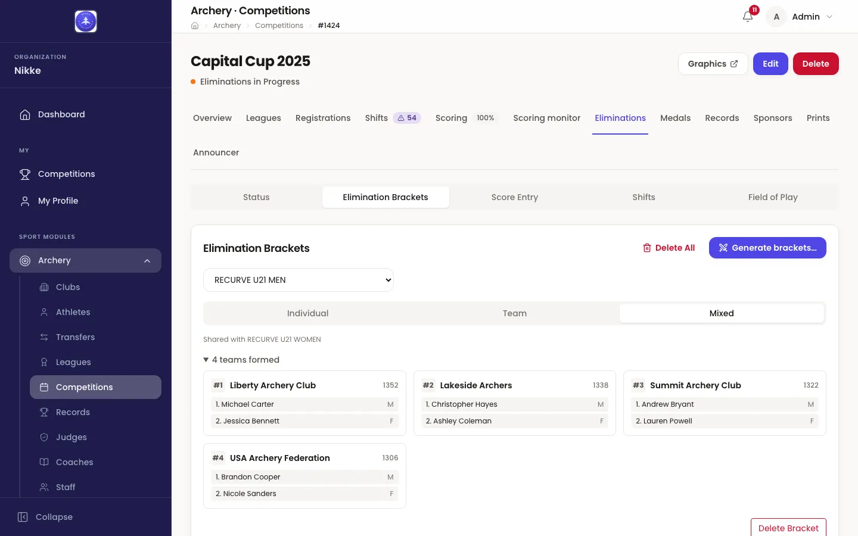The image size is (858, 536).
Task: Select the Mixed bracket type
Action: [x=722, y=313]
